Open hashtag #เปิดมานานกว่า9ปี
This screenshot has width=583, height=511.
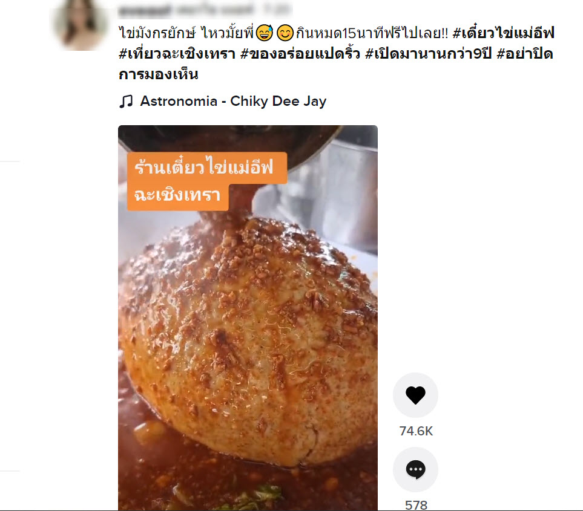pos(429,54)
